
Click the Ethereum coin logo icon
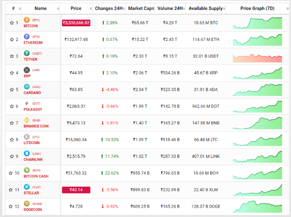point(27,36)
